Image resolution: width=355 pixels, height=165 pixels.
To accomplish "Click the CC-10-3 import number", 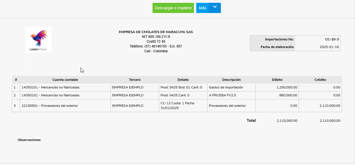I will [x=332, y=39].
